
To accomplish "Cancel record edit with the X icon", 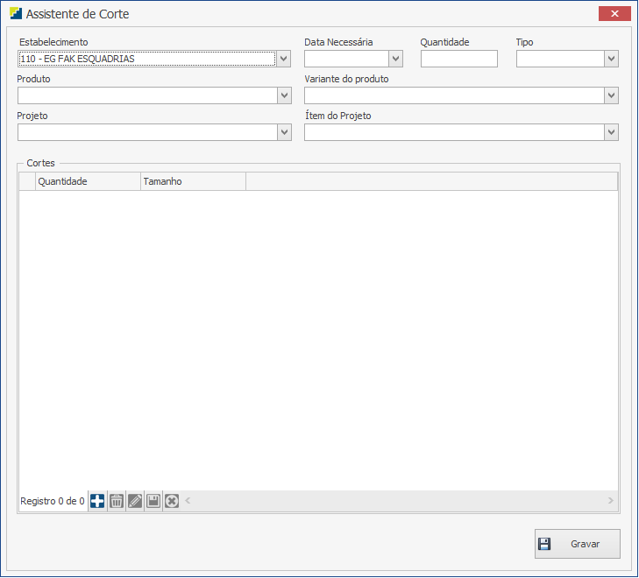I will click(x=172, y=501).
